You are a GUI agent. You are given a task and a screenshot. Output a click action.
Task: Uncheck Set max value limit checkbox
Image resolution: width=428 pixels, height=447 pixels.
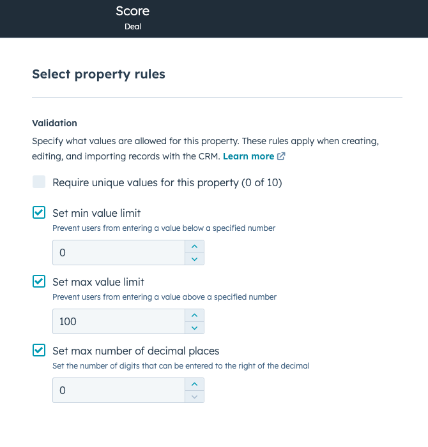(x=39, y=281)
